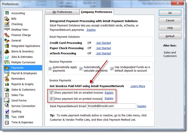This screenshot has width=189, height=134.
Task: Click the Time & Expenses icon
Action: click(x=7, y=122)
